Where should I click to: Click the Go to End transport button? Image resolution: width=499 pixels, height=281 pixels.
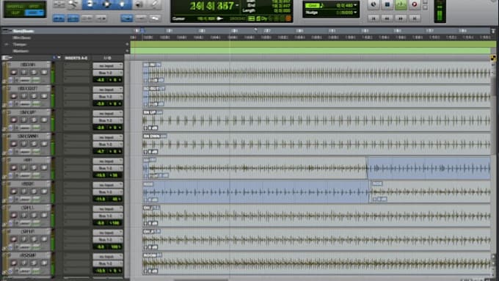click(415, 18)
